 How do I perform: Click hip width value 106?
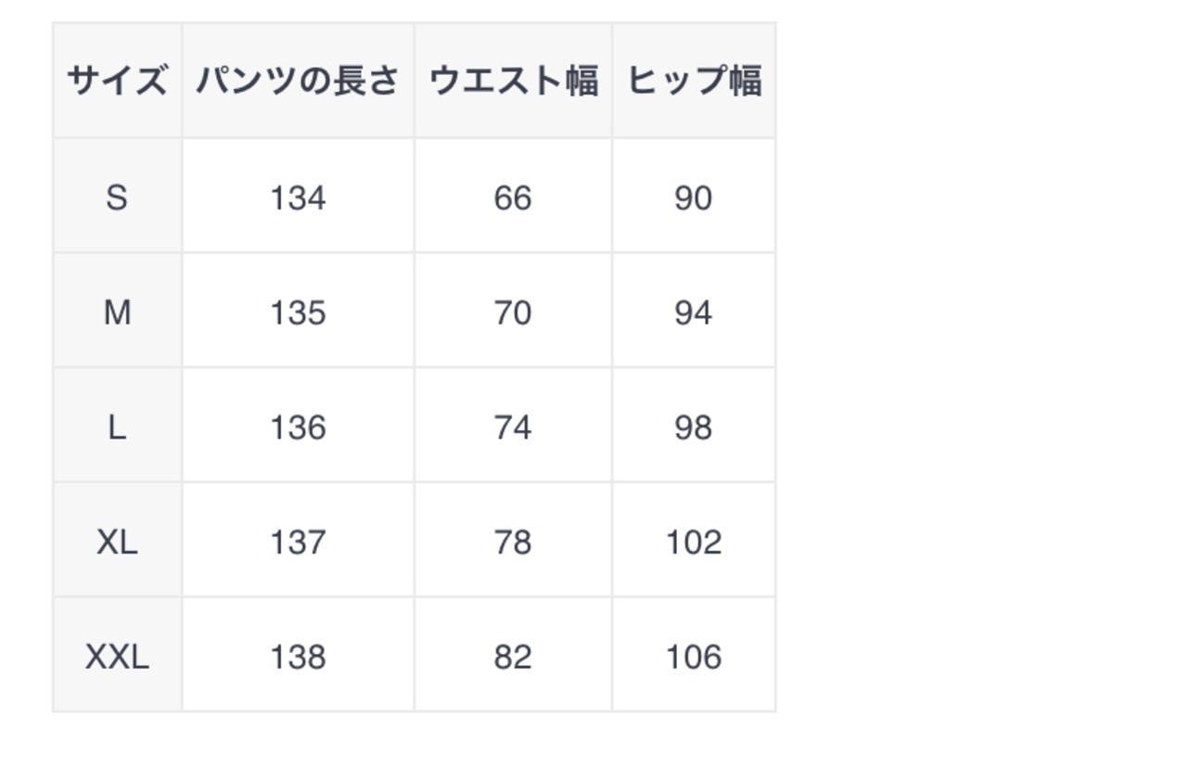point(694,657)
